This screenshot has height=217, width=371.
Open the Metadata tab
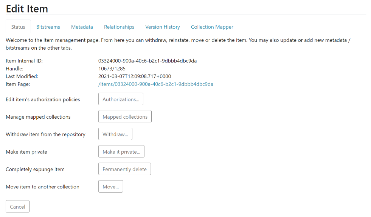[x=82, y=27]
